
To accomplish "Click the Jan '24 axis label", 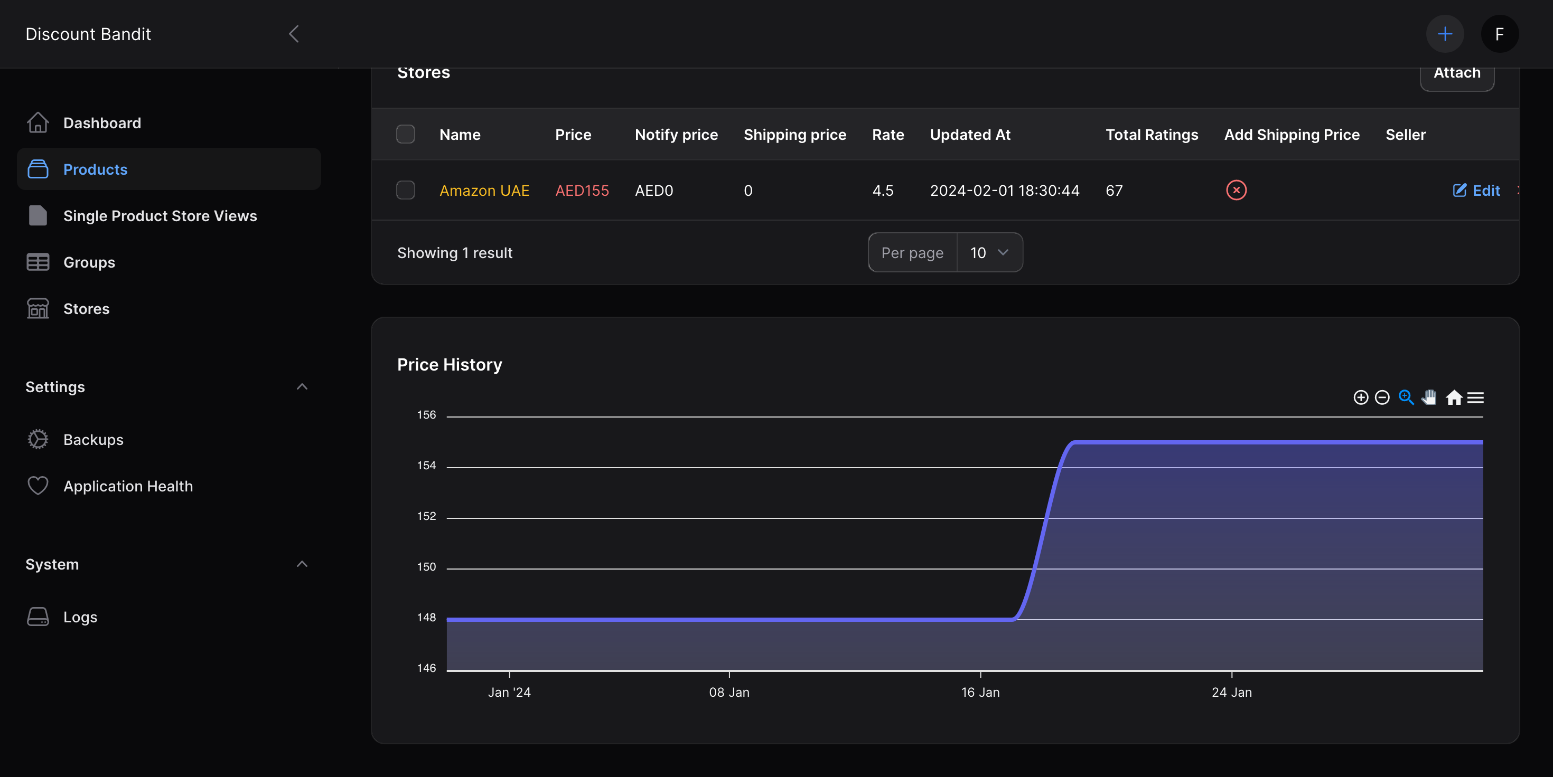I will pos(509,691).
